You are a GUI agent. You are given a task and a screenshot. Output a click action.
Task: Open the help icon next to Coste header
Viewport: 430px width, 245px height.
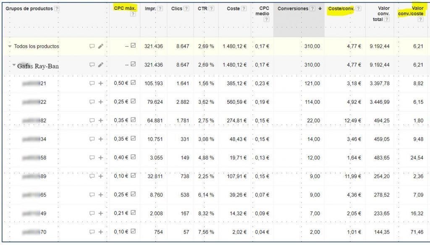[244, 8]
